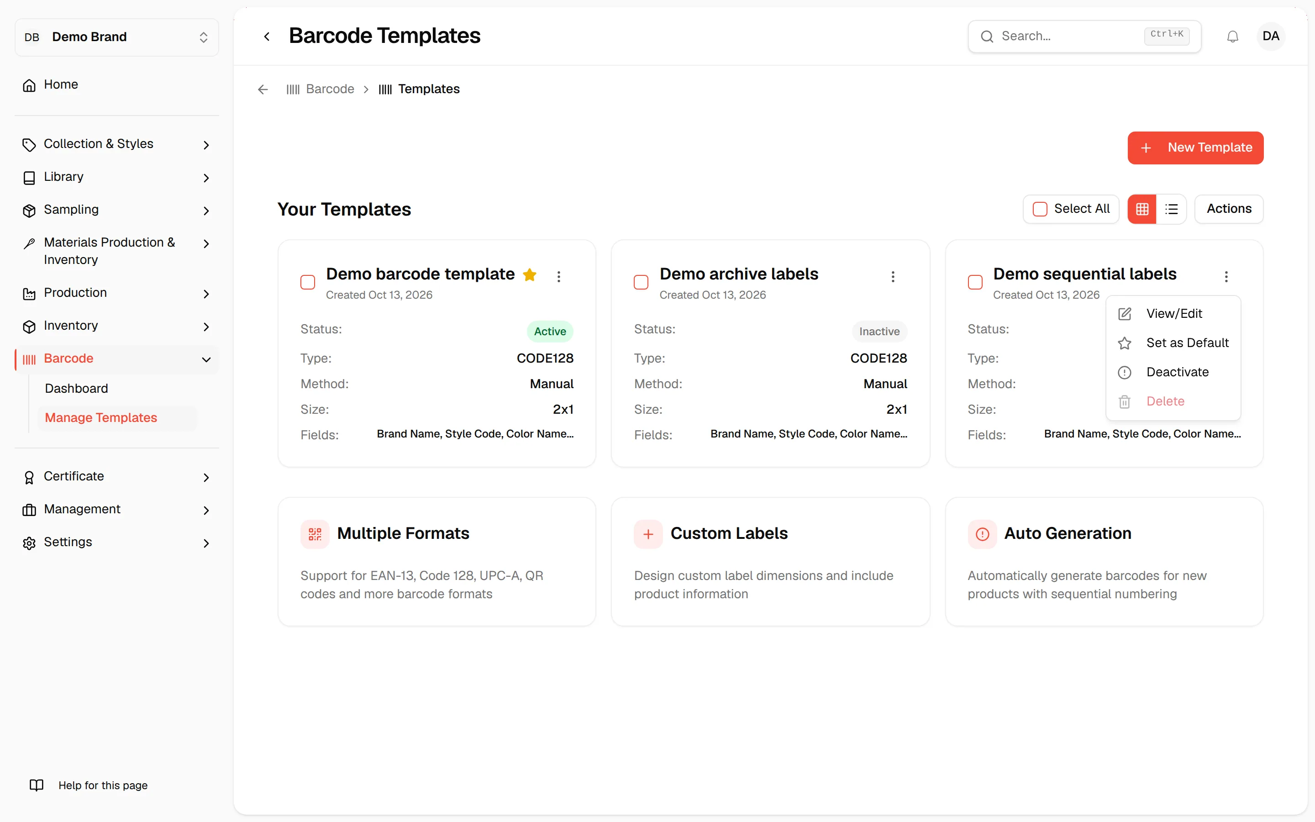Tick checkbox for Demo barcode template

(x=308, y=282)
